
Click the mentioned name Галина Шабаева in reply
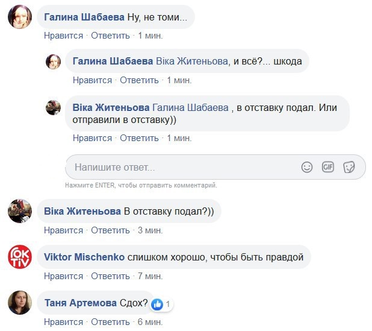[190, 107]
